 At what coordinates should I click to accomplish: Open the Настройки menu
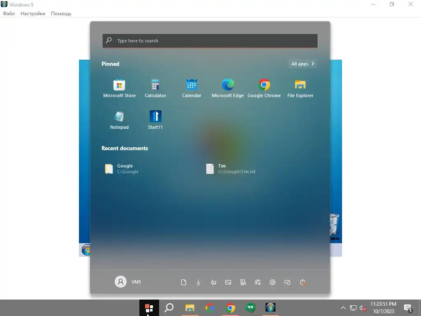[x=33, y=14]
